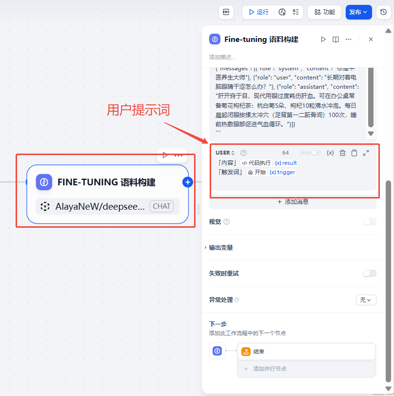This screenshot has height=396, width=394.
Task: Insert variable with {x} icon in USER box
Action: [x=330, y=153]
